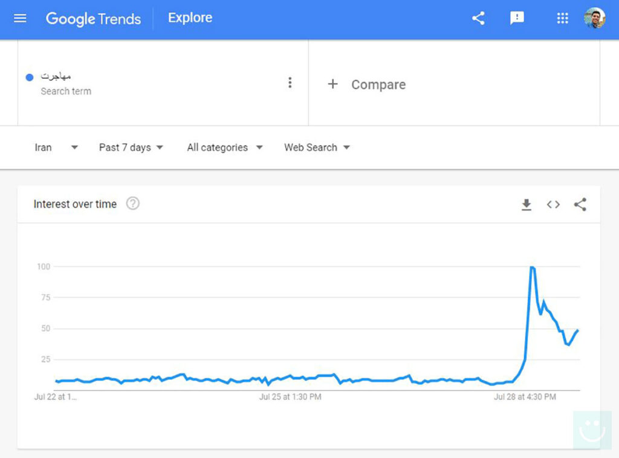Click the blue search term color dot
Screen dimensions: 619x458
click(x=29, y=77)
